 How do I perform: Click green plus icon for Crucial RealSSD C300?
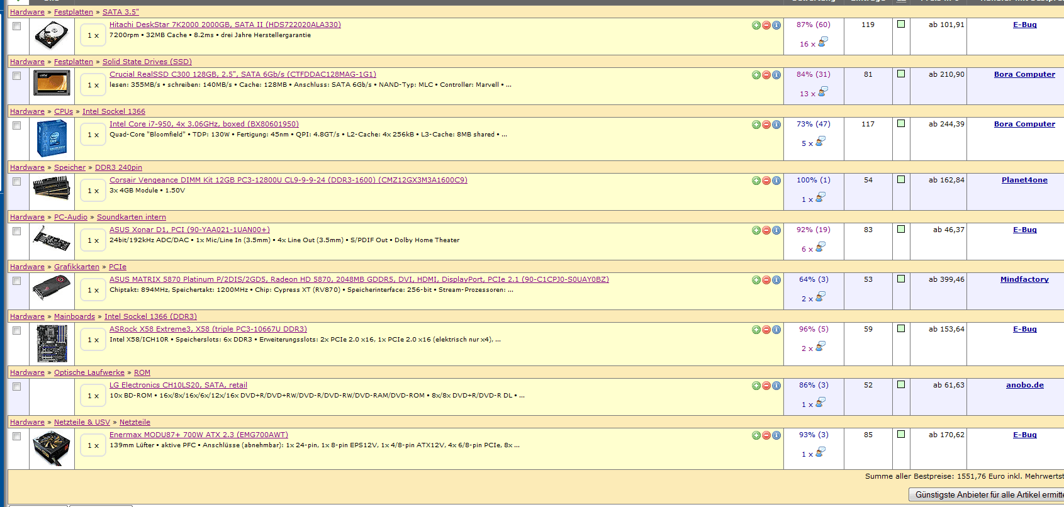tap(756, 75)
